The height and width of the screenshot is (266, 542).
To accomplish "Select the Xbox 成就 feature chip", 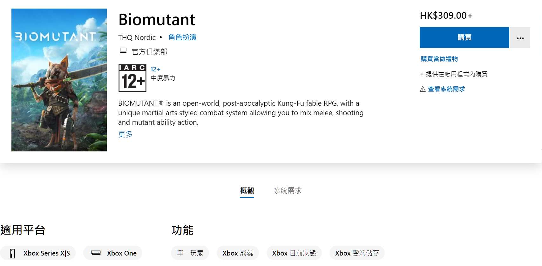I will tap(238, 253).
